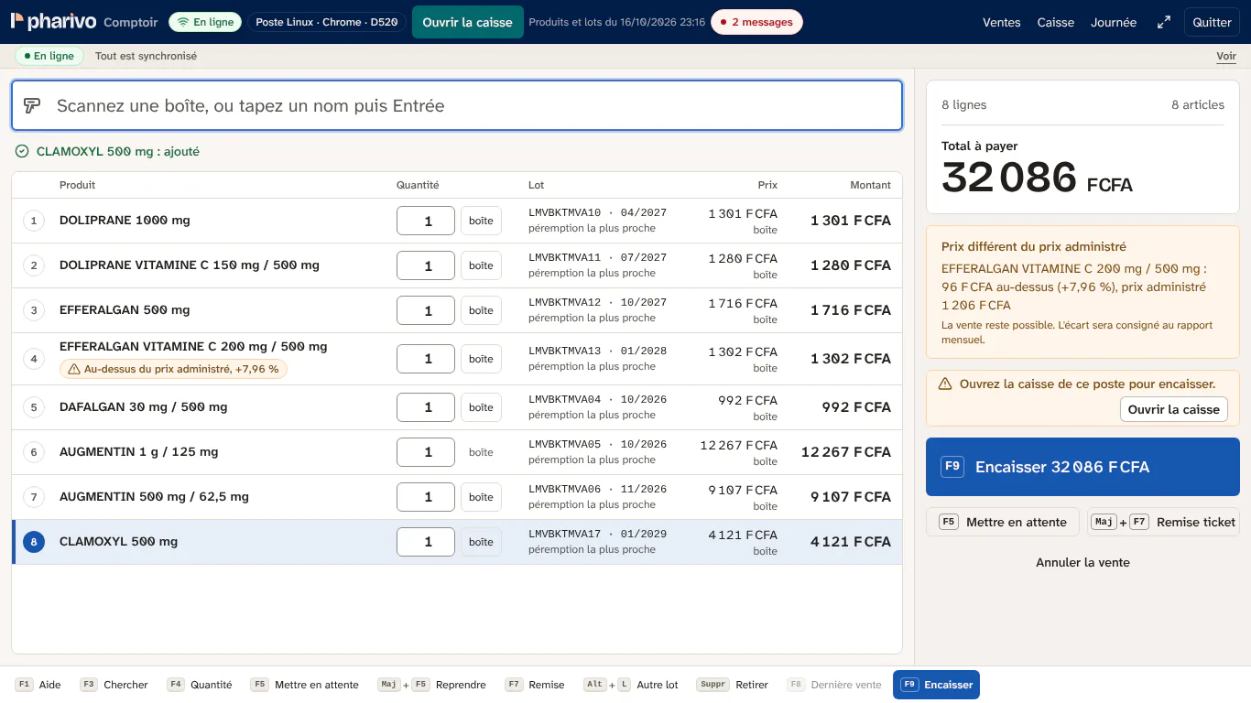Viewport: 1251px width, 703px height.
Task: Click F7 Remise in the bottom bar
Action: point(535,685)
